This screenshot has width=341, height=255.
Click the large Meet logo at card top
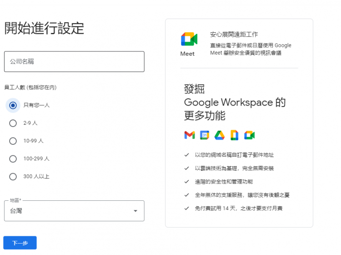coord(189,40)
